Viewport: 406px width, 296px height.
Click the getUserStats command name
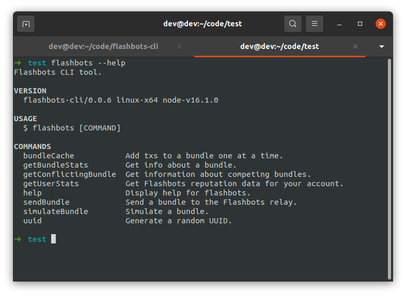[51, 184]
